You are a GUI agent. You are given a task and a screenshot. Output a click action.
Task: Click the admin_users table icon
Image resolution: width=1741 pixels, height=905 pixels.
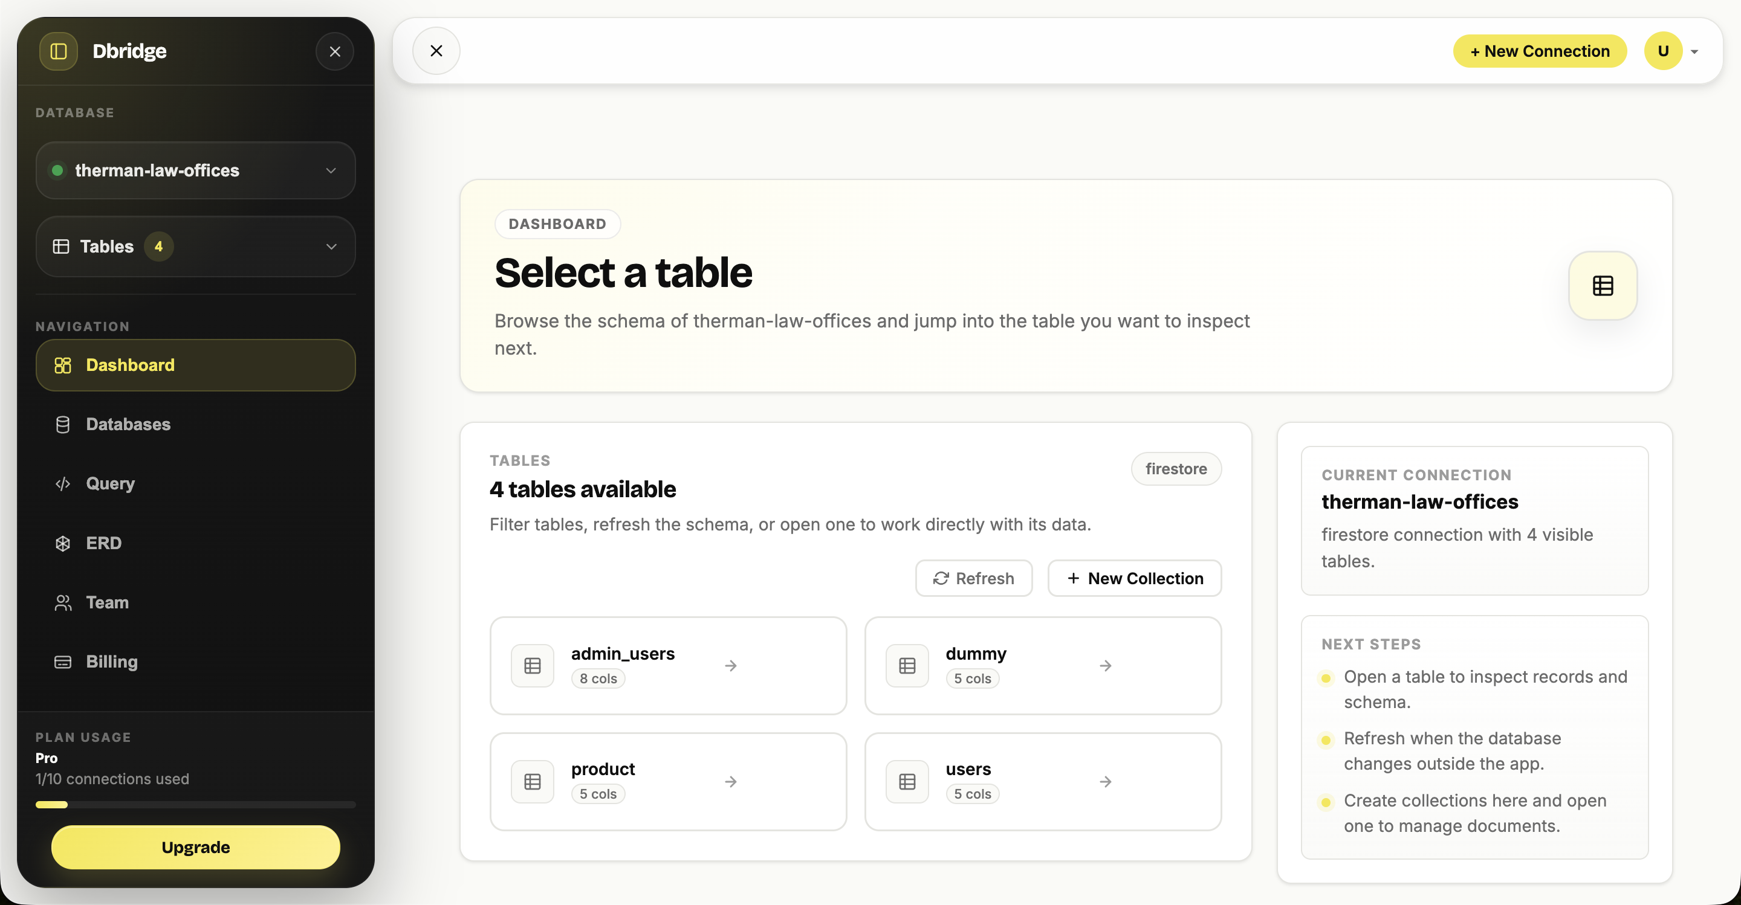533,666
